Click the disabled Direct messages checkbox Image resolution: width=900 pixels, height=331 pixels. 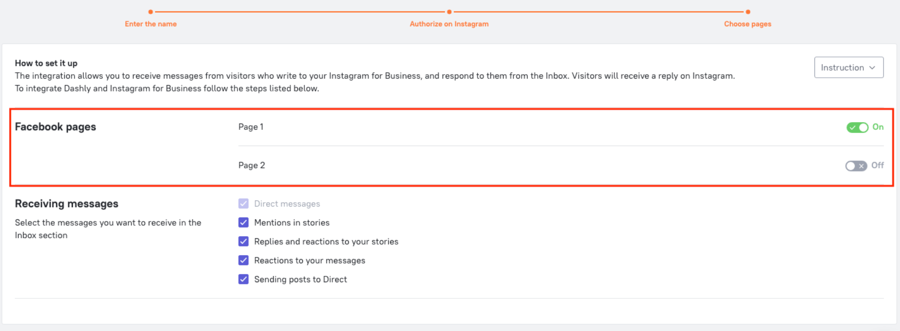point(243,203)
